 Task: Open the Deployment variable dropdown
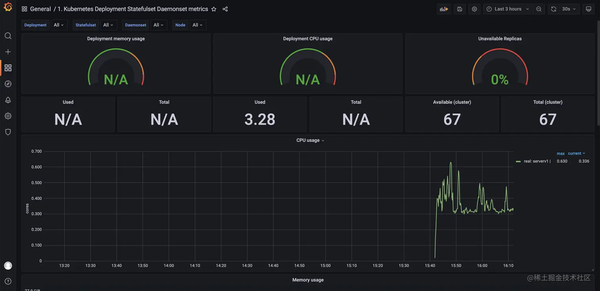[59, 25]
